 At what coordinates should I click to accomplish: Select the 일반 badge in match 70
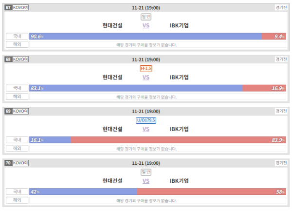[x=146, y=172]
